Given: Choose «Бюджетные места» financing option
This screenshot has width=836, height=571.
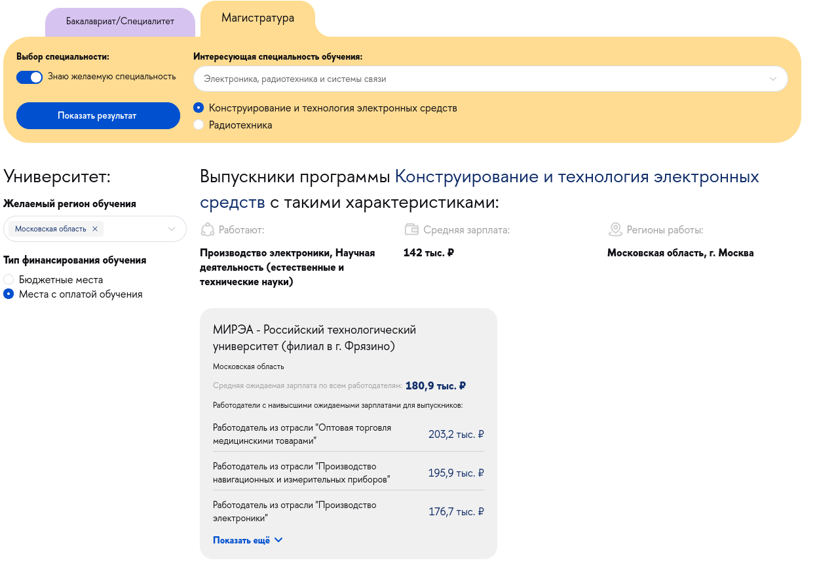Looking at the screenshot, I should 9,279.
